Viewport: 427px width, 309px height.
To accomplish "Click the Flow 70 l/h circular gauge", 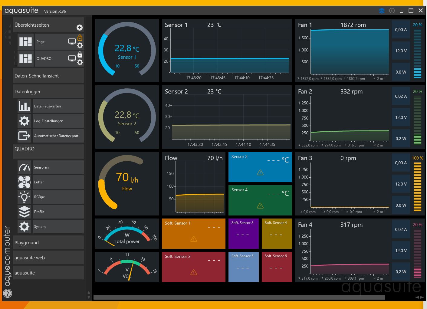I will click(x=127, y=183).
